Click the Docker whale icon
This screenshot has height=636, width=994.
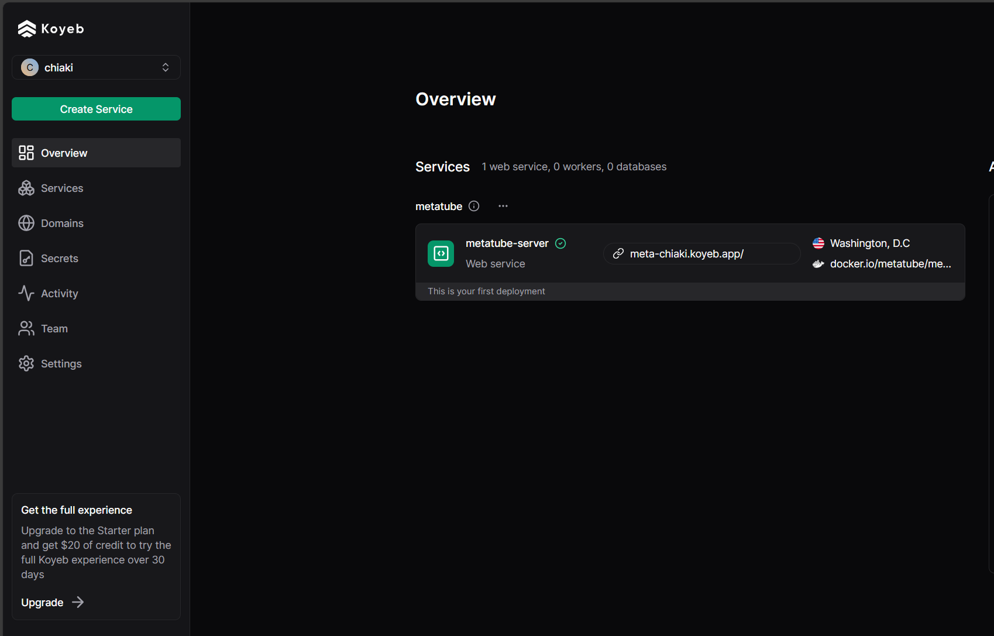[818, 264]
